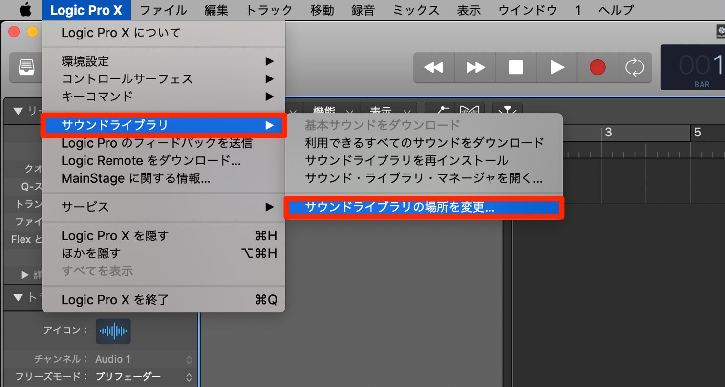
Task: Expand the キーコマンド submenu
Action: pos(163,97)
